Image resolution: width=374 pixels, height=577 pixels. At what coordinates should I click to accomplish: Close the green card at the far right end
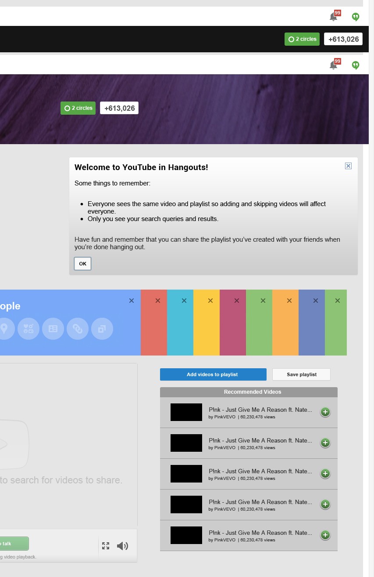coord(338,301)
